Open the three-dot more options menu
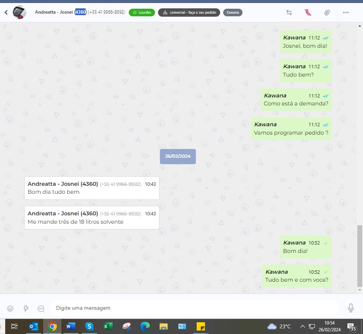This screenshot has height=334, width=363. click(346, 13)
